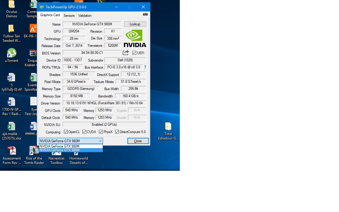Viewport: 339px width, 212px height.
Task: Click the Lookup button
Action: [135, 24]
